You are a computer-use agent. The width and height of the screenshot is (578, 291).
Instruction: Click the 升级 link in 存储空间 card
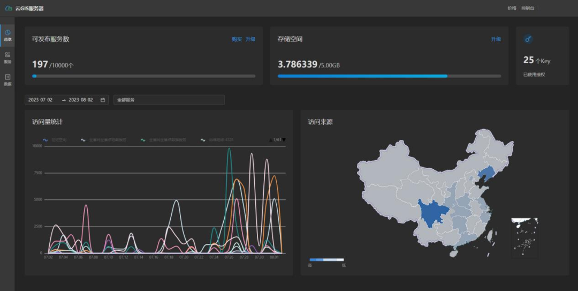[x=496, y=39]
